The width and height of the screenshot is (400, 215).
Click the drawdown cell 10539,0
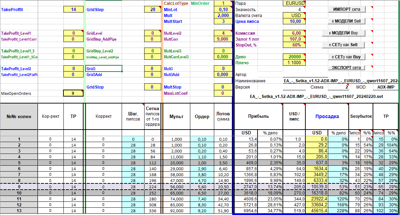point(317,187)
